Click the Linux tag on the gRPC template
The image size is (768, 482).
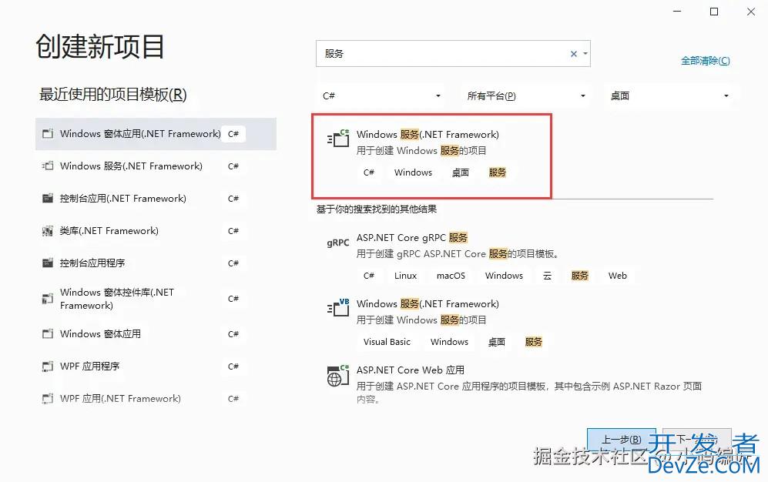coord(405,276)
